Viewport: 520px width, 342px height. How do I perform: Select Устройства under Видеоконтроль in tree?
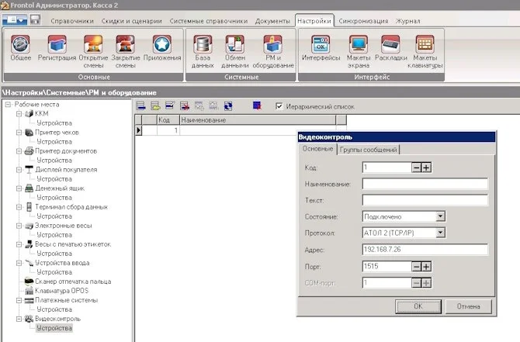point(54,327)
